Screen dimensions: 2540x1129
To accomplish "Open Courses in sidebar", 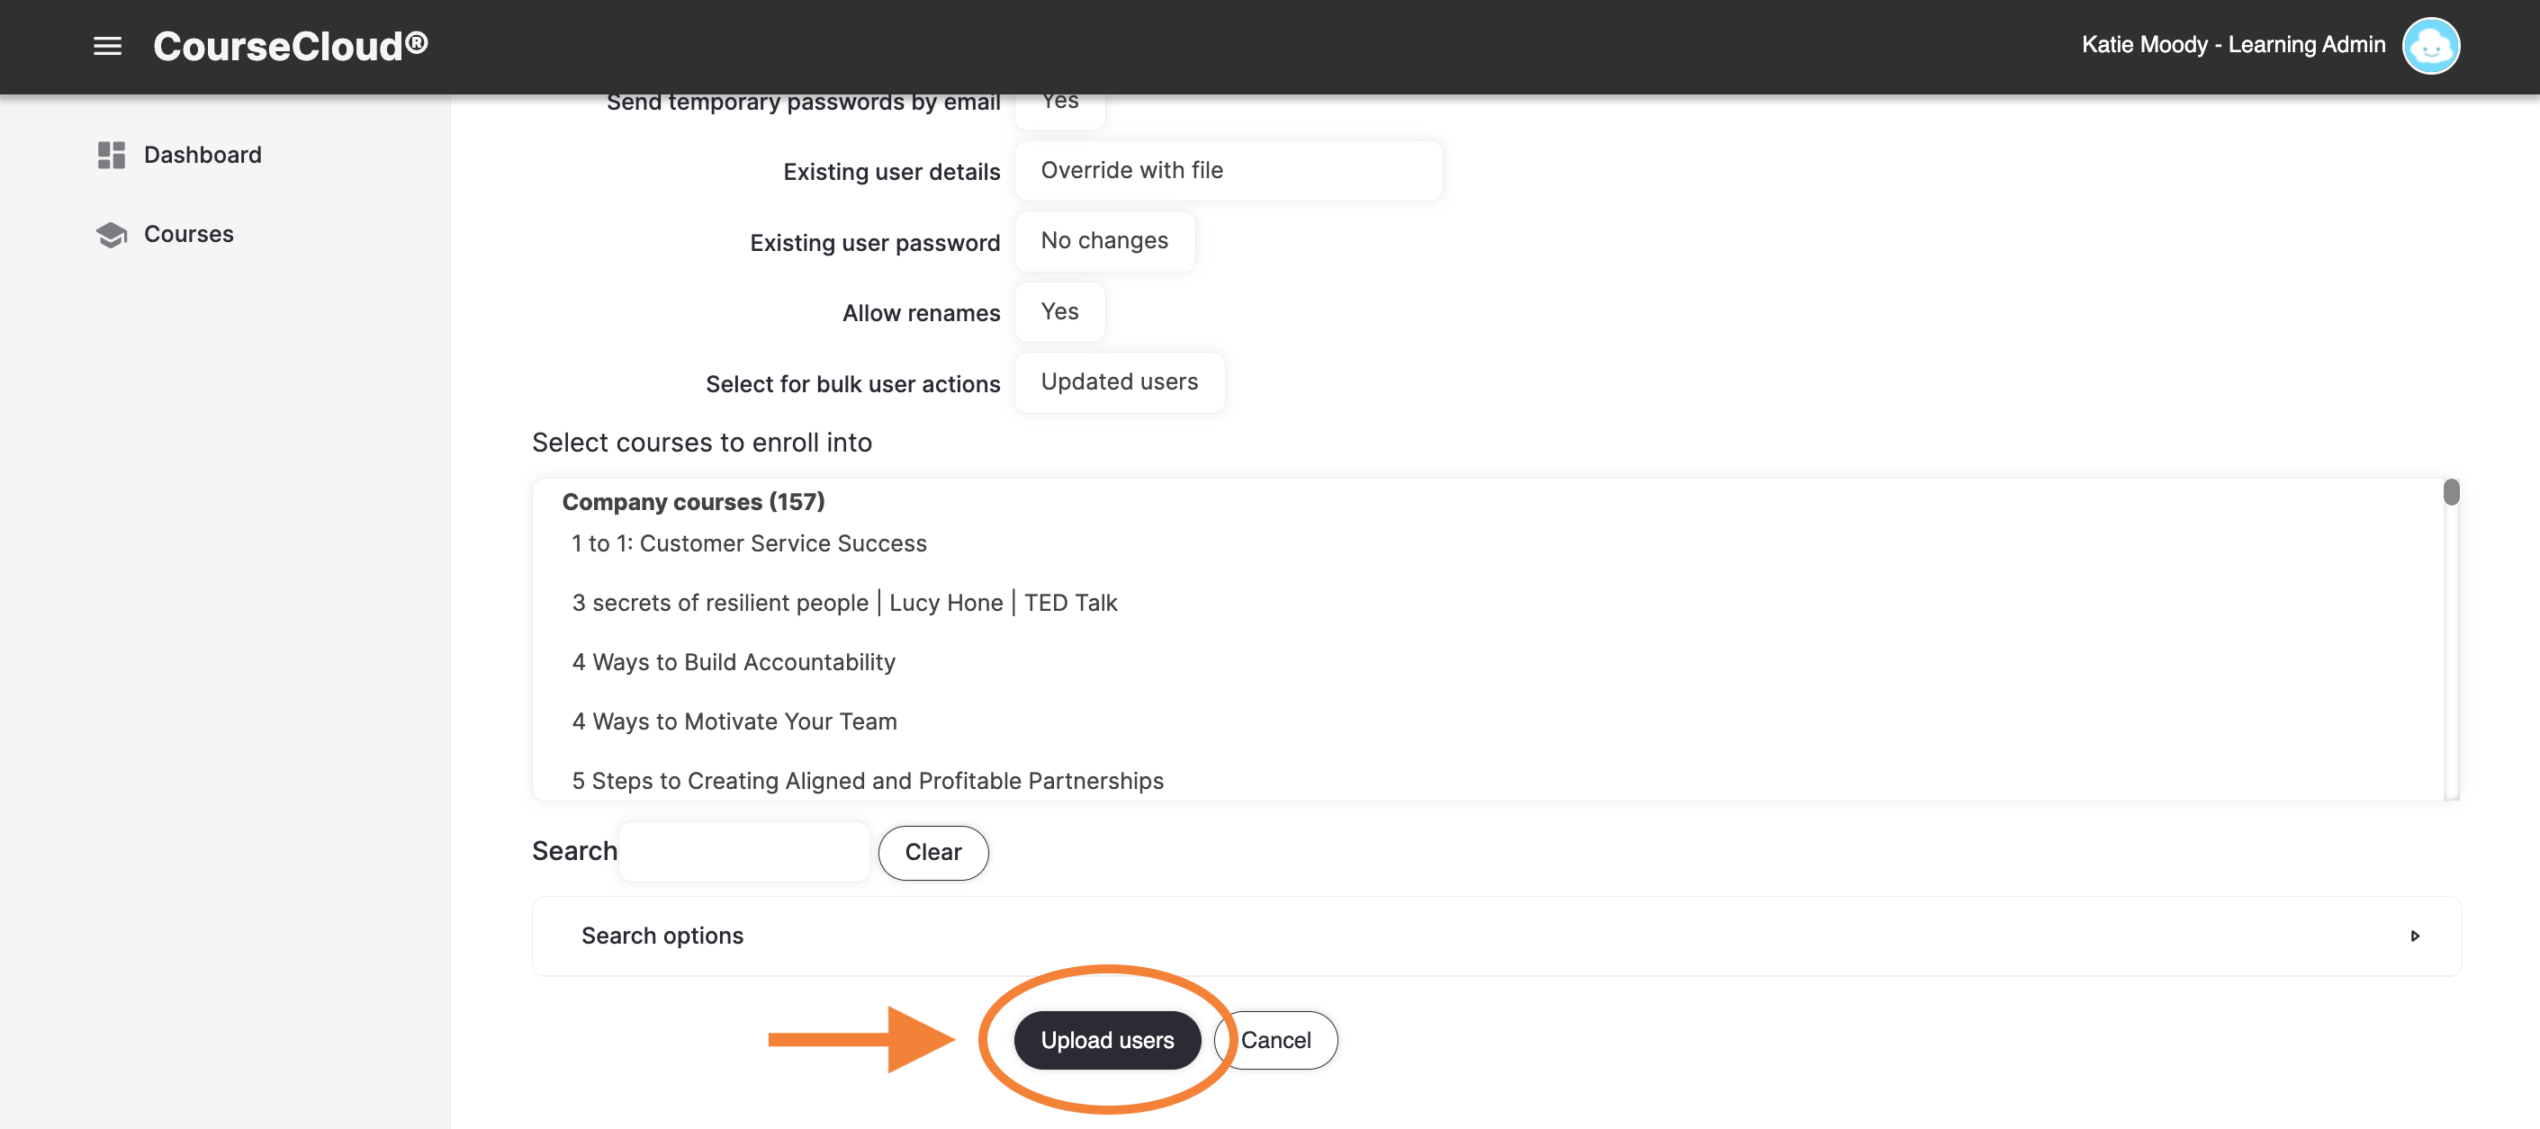I will pos(188,235).
